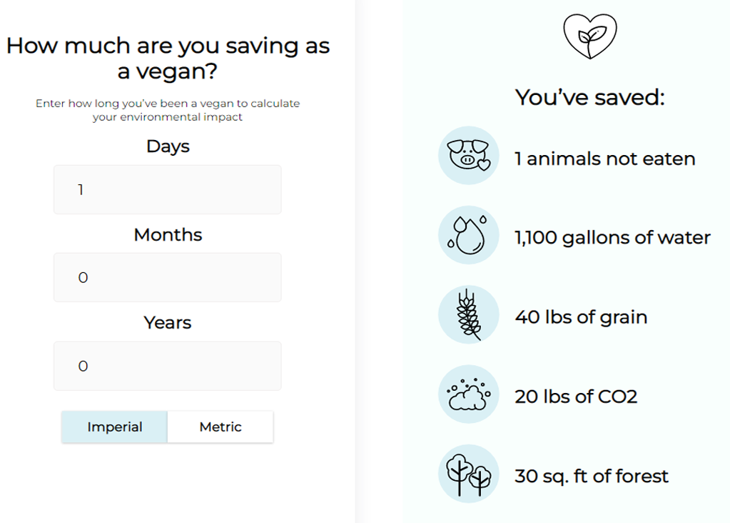Viewport: 730px width, 523px height.
Task: Click the '40 lbs of grain' result
Action: pos(581,317)
